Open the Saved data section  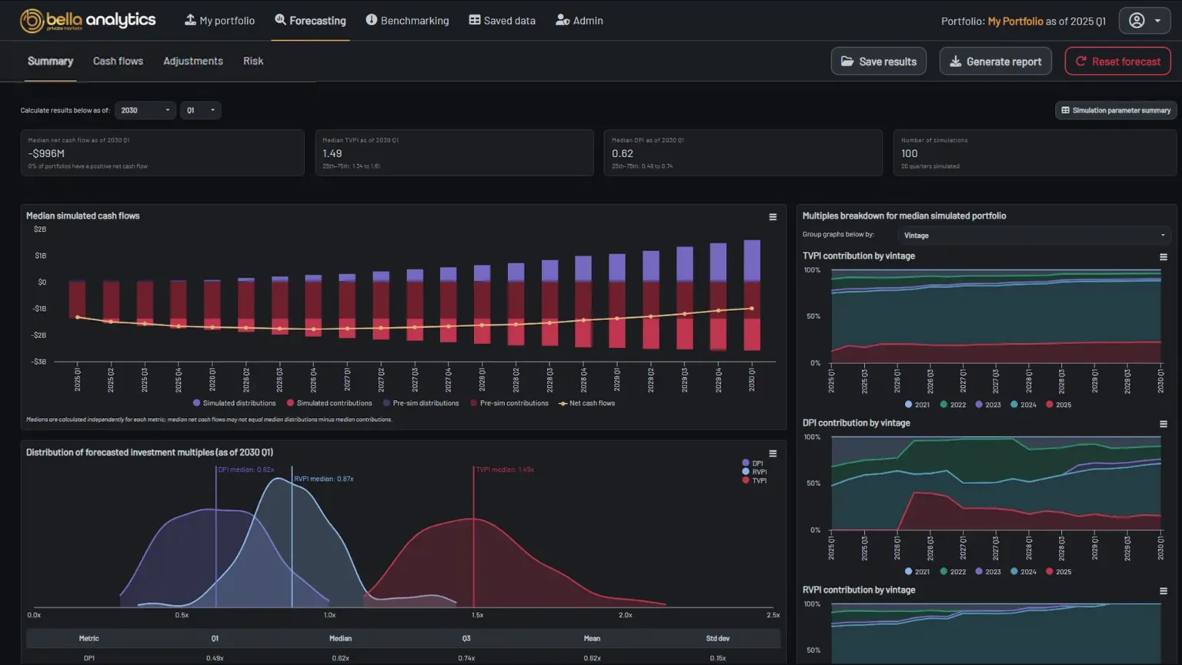(x=502, y=21)
